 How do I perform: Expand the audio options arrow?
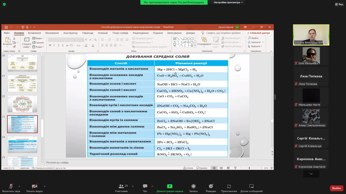pos(19,186)
